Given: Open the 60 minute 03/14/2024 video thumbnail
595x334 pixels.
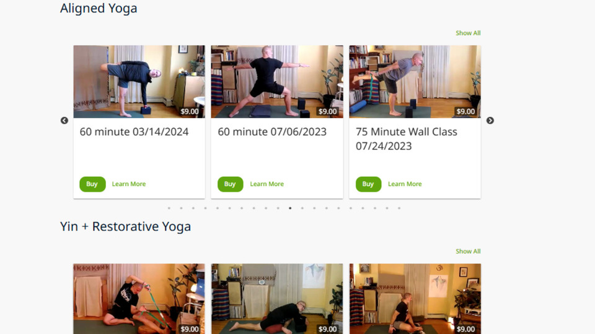Looking at the screenshot, I should pos(139,82).
